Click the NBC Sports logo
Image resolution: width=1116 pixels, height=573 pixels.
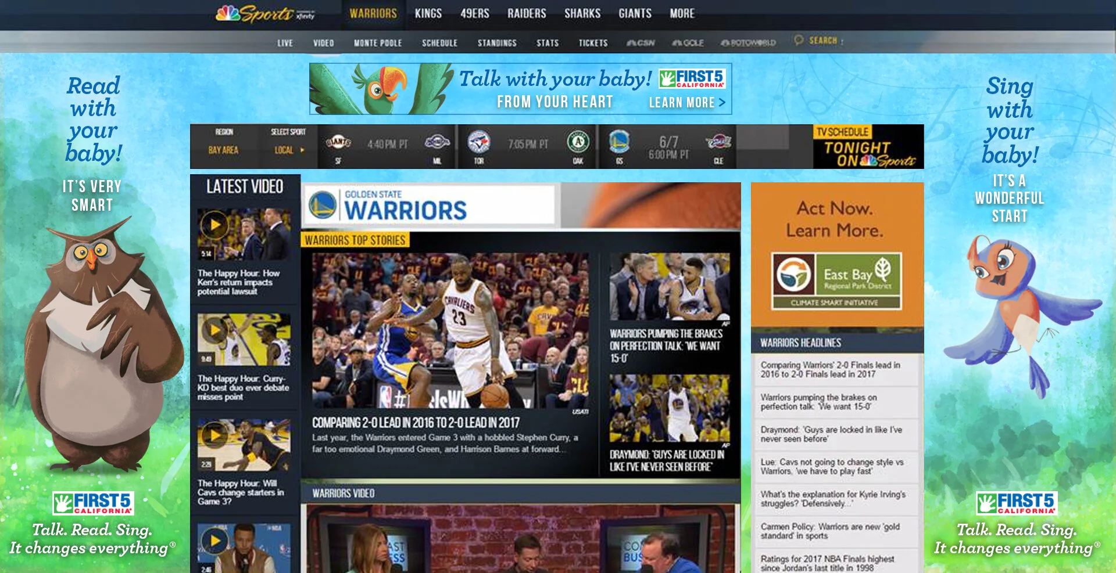tap(265, 13)
